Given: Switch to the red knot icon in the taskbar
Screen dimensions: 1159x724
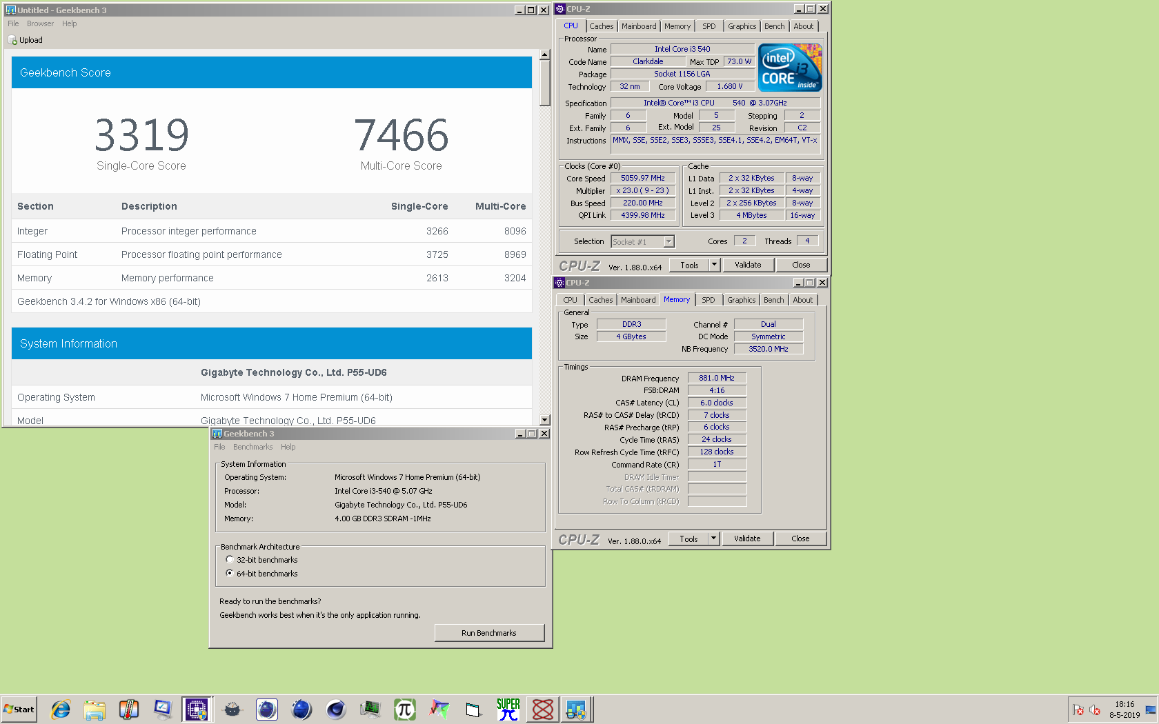Looking at the screenshot, I should click(543, 709).
